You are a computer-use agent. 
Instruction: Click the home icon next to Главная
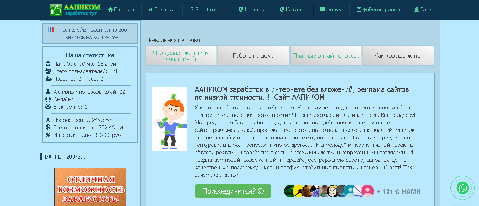click(x=111, y=10)
